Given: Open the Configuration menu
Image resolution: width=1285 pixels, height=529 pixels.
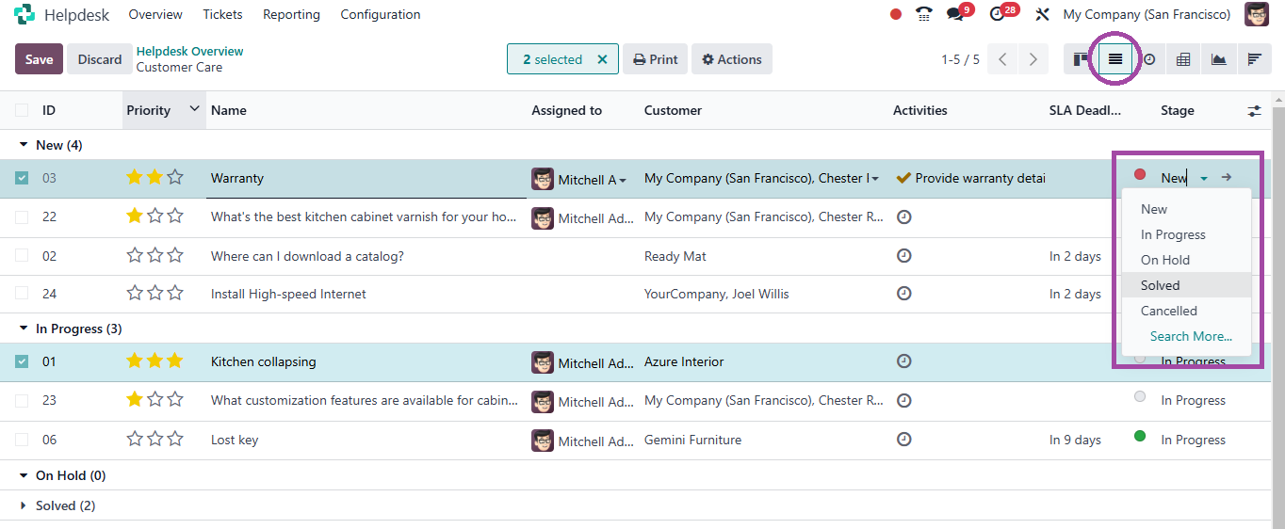Looking at the screenshot, I should [380, 14].
